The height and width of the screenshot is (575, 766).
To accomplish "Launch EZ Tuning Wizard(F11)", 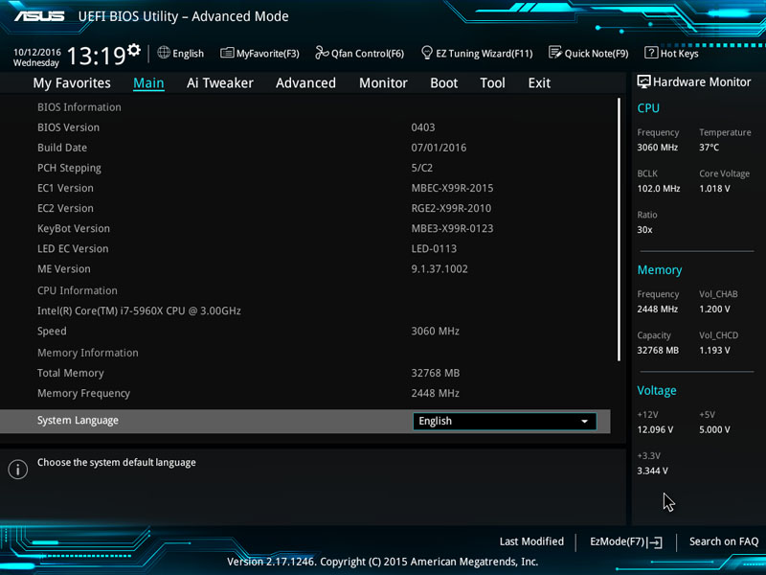I will pyautogui.click(x=476, y=54).
